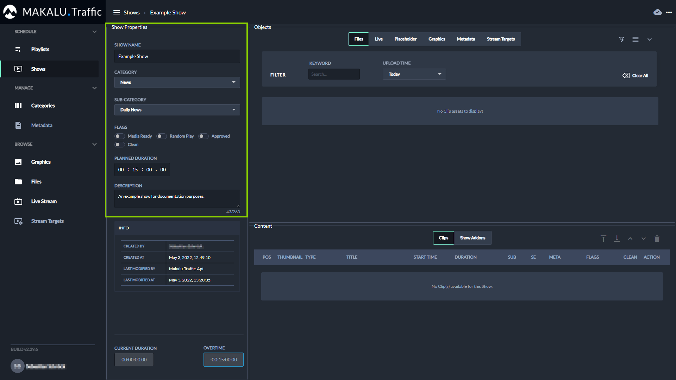Switch to the Stream Targets objects tab

501,39
